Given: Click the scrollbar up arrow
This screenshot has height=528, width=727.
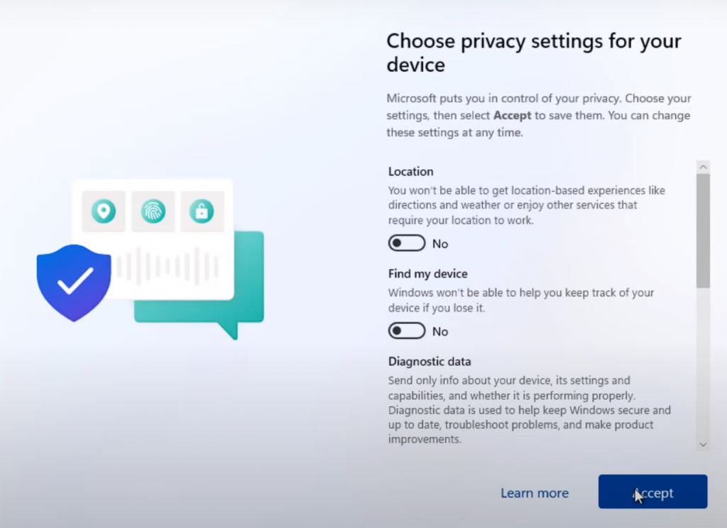Looking at the screenshot, I should [x=703, y=167].
